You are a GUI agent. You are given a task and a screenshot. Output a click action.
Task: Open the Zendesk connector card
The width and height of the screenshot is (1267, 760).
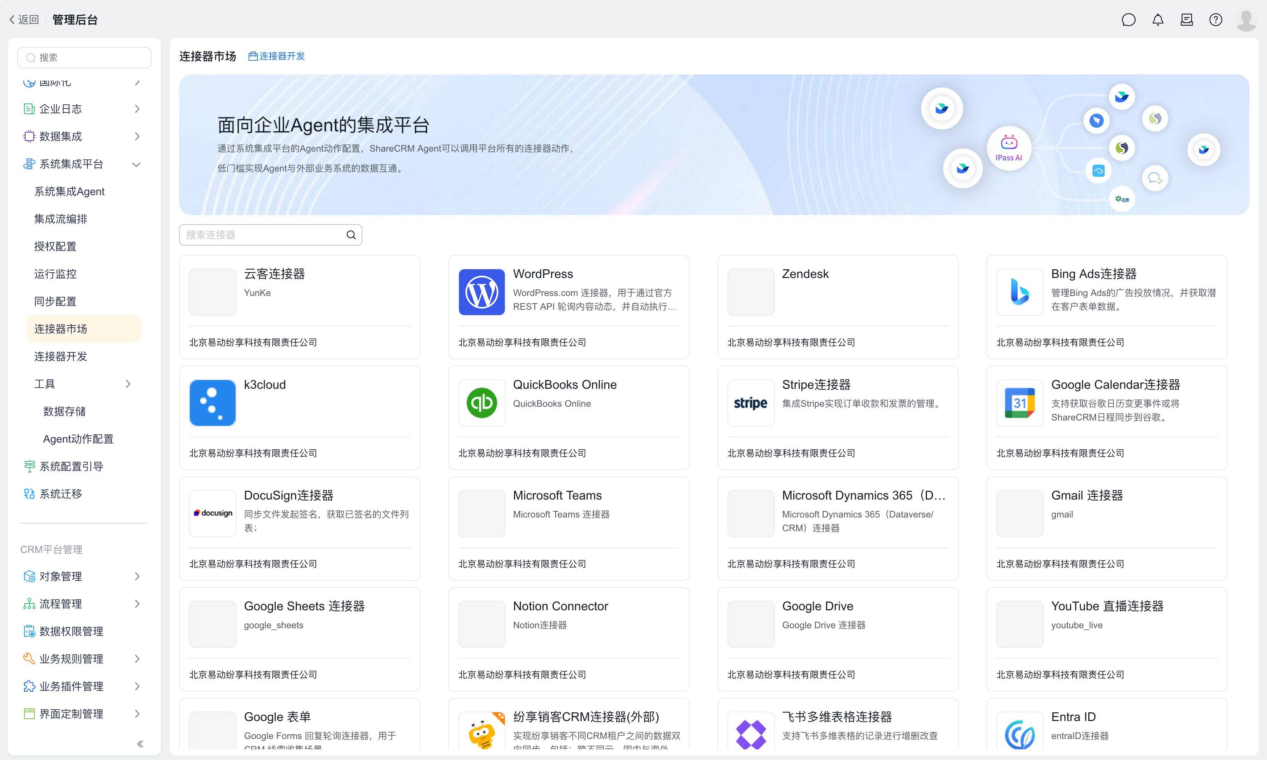tap(837, 307)
